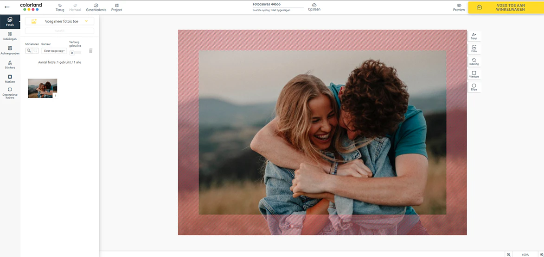Go back using the left arrow icon
The height and width of the screenshot is (257, 544).
(x=7, y=7)
